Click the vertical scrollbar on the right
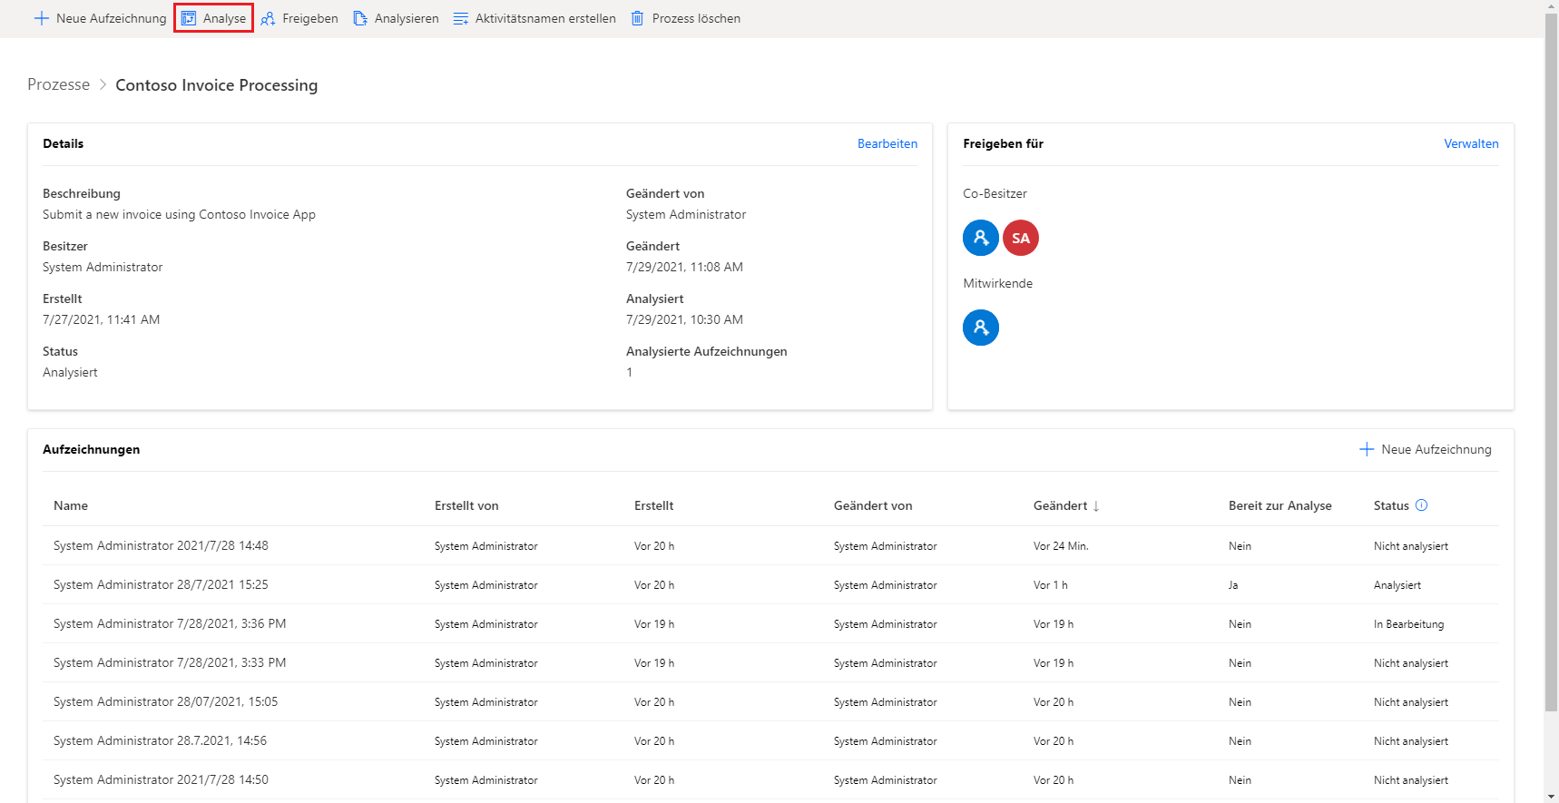This screenshot has width=1559, height=803. tap(1551, 363)
